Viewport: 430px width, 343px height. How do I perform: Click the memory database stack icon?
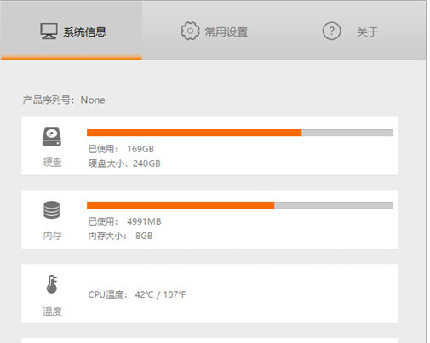tap(52, 210)
